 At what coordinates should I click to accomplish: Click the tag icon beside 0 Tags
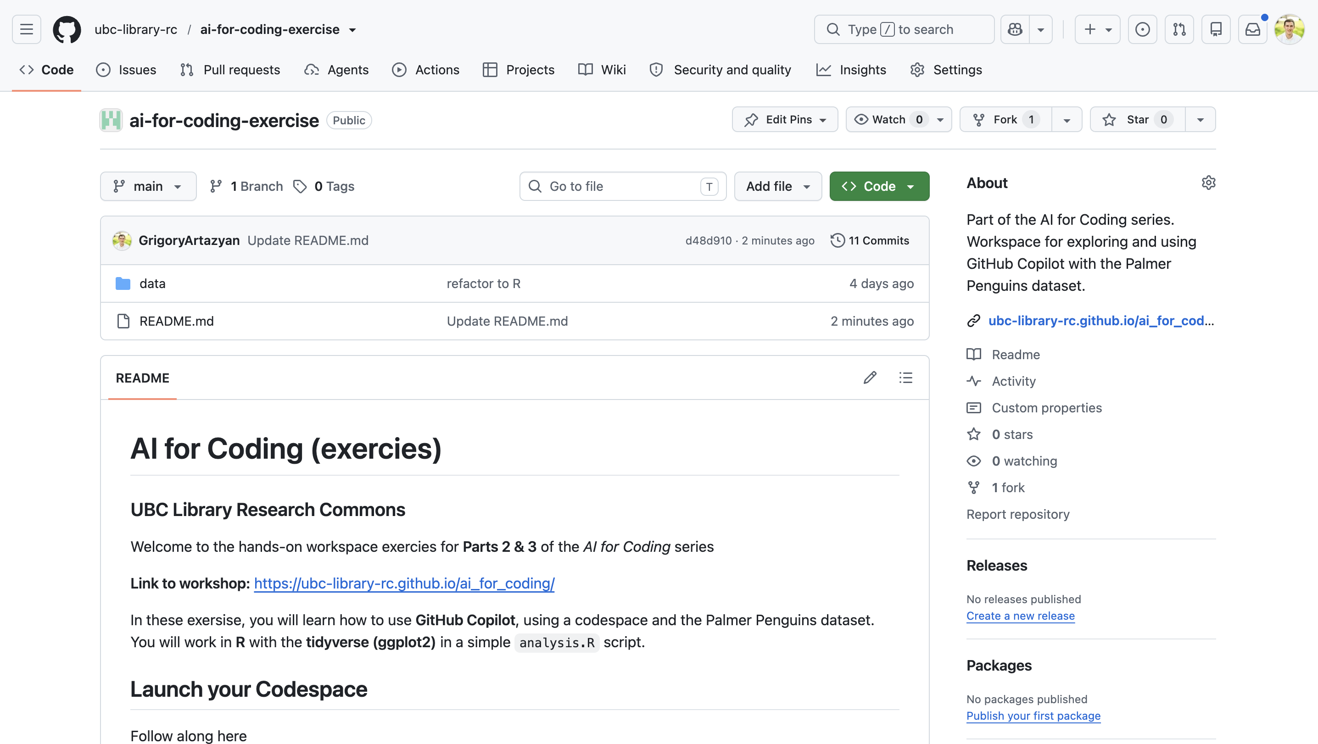coord(300,186)
